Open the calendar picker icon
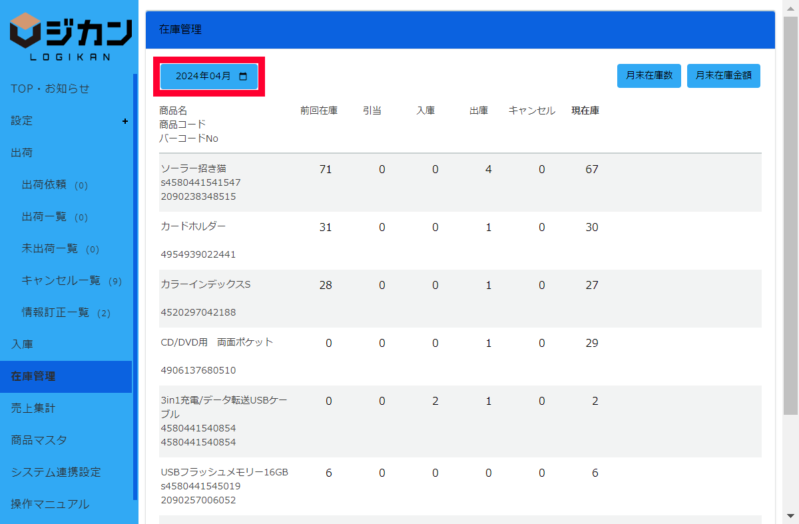799x524 pixels. click(243, 77)
